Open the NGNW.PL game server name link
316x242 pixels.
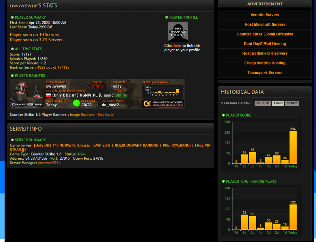point(110,147)
